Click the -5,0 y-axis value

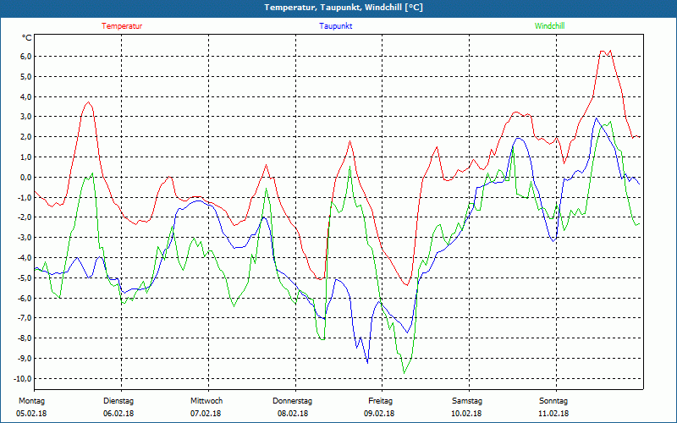coord(24,278)
